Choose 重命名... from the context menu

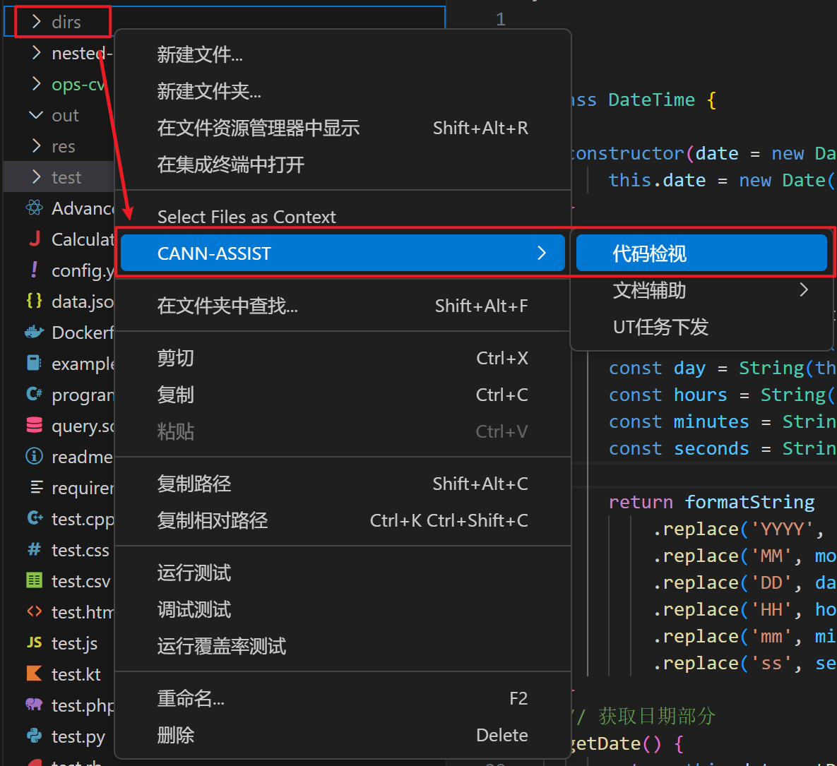tap(191, 698)
